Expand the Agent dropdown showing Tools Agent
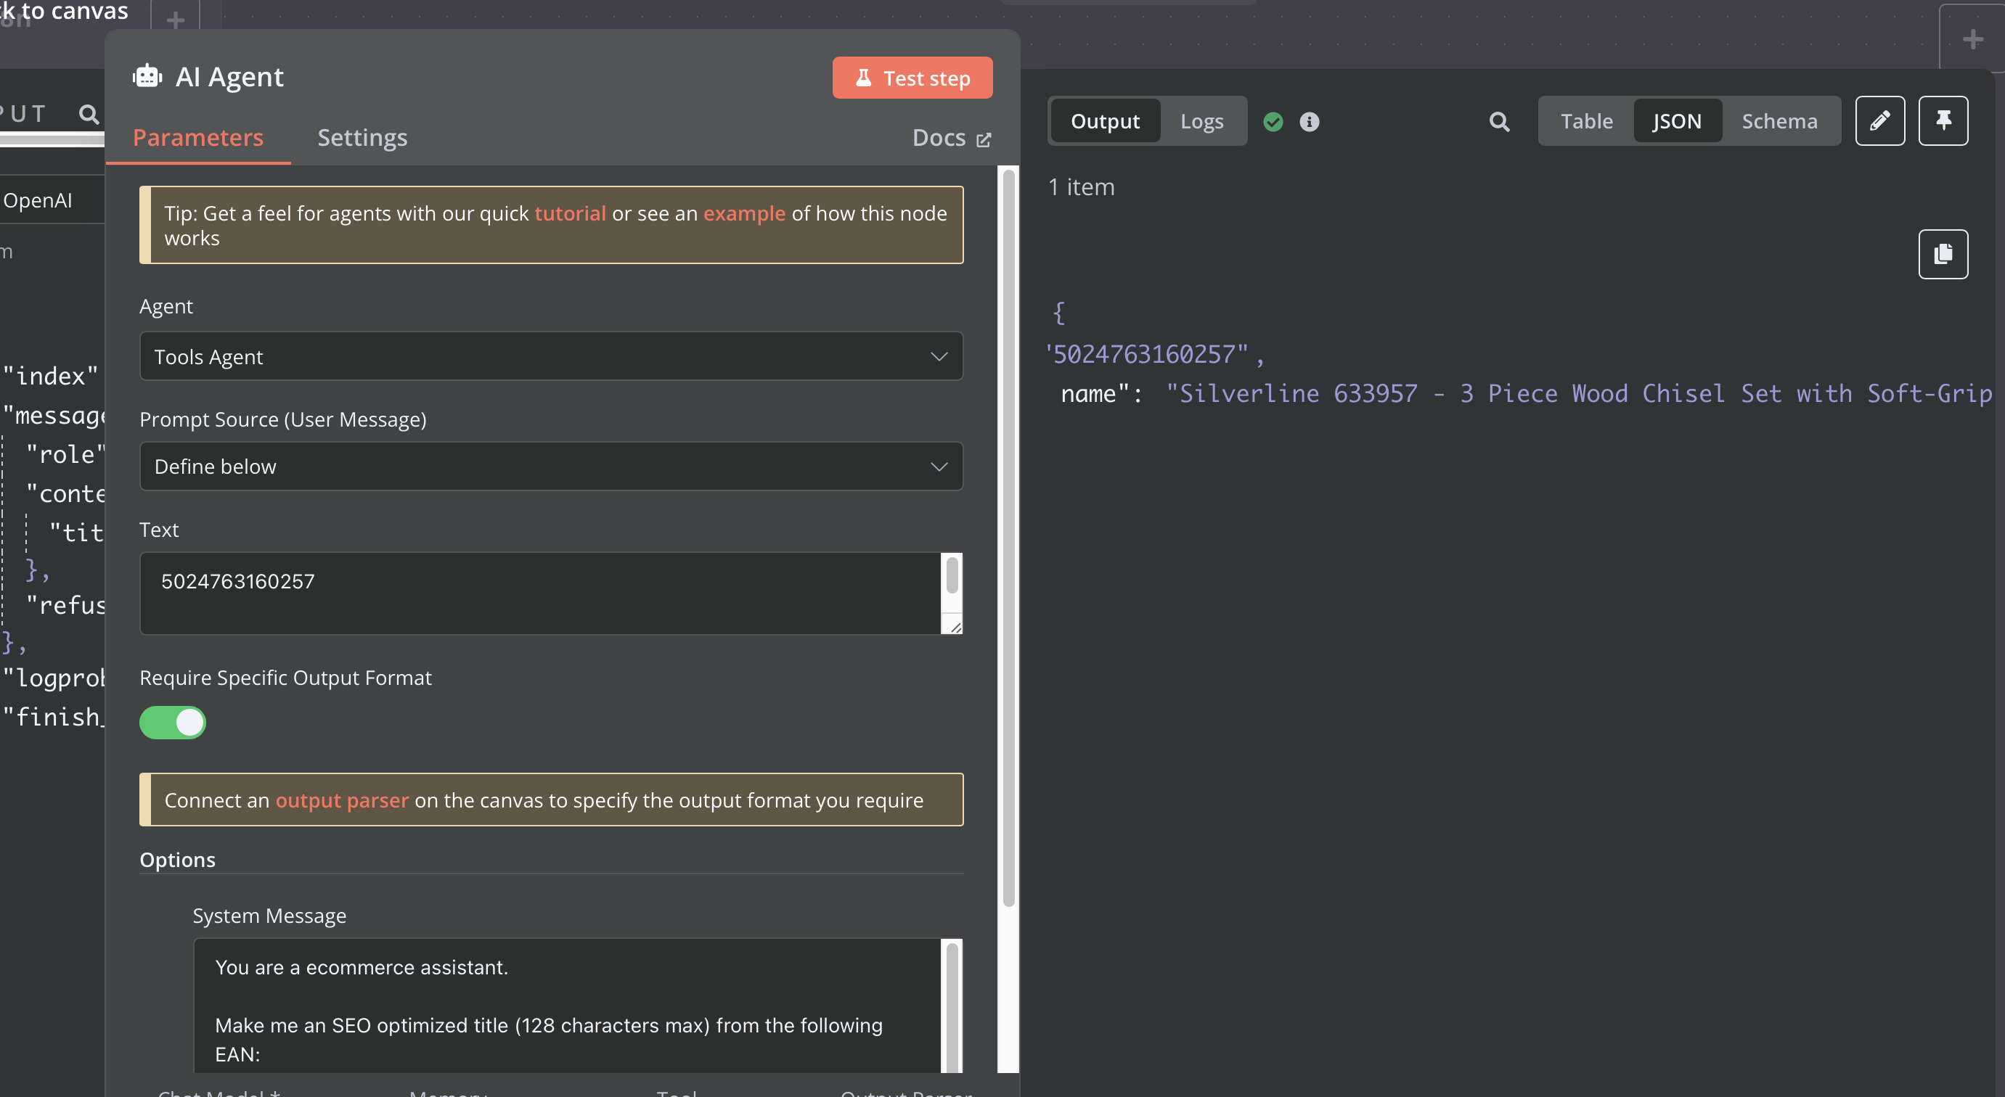 point(551,356)
